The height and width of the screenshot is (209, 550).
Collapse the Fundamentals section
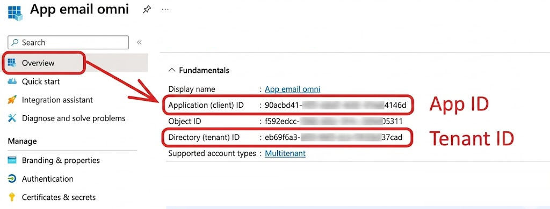[x=171, y=70]
